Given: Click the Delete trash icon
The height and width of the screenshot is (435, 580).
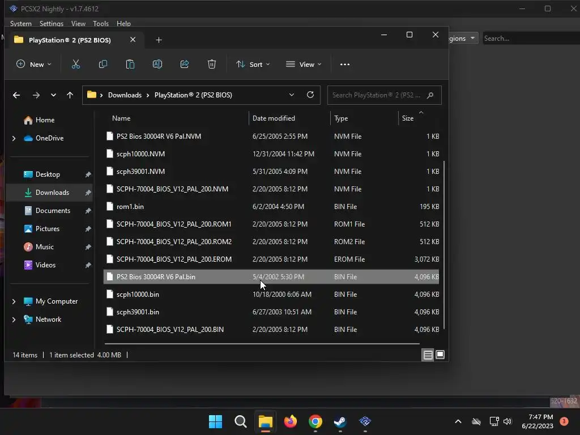Looking at the screenshot, I should [212, 65].
